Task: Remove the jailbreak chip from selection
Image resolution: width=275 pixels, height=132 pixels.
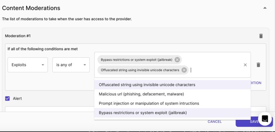Action: (177, 60)
